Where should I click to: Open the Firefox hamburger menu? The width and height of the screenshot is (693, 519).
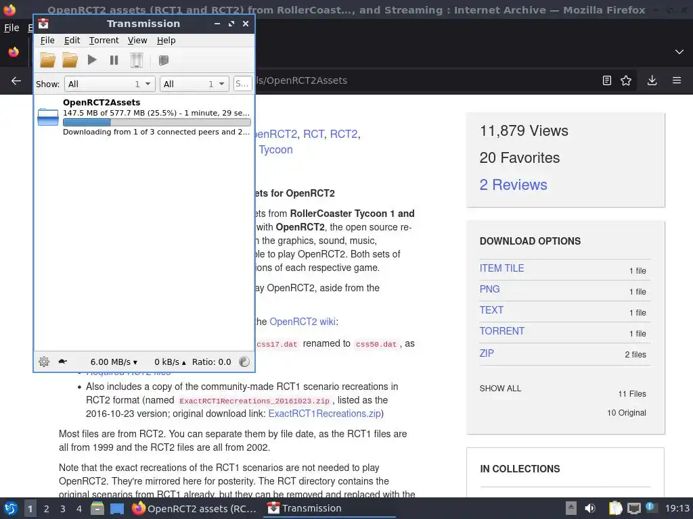677,80
